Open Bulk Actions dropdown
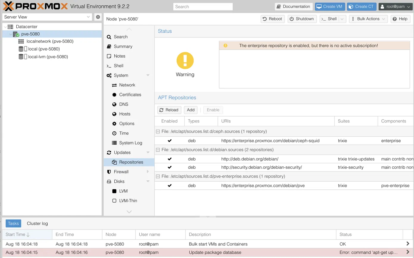Viewport: 414px width, 258px height. pyautogui.click(x=368, y=19)
